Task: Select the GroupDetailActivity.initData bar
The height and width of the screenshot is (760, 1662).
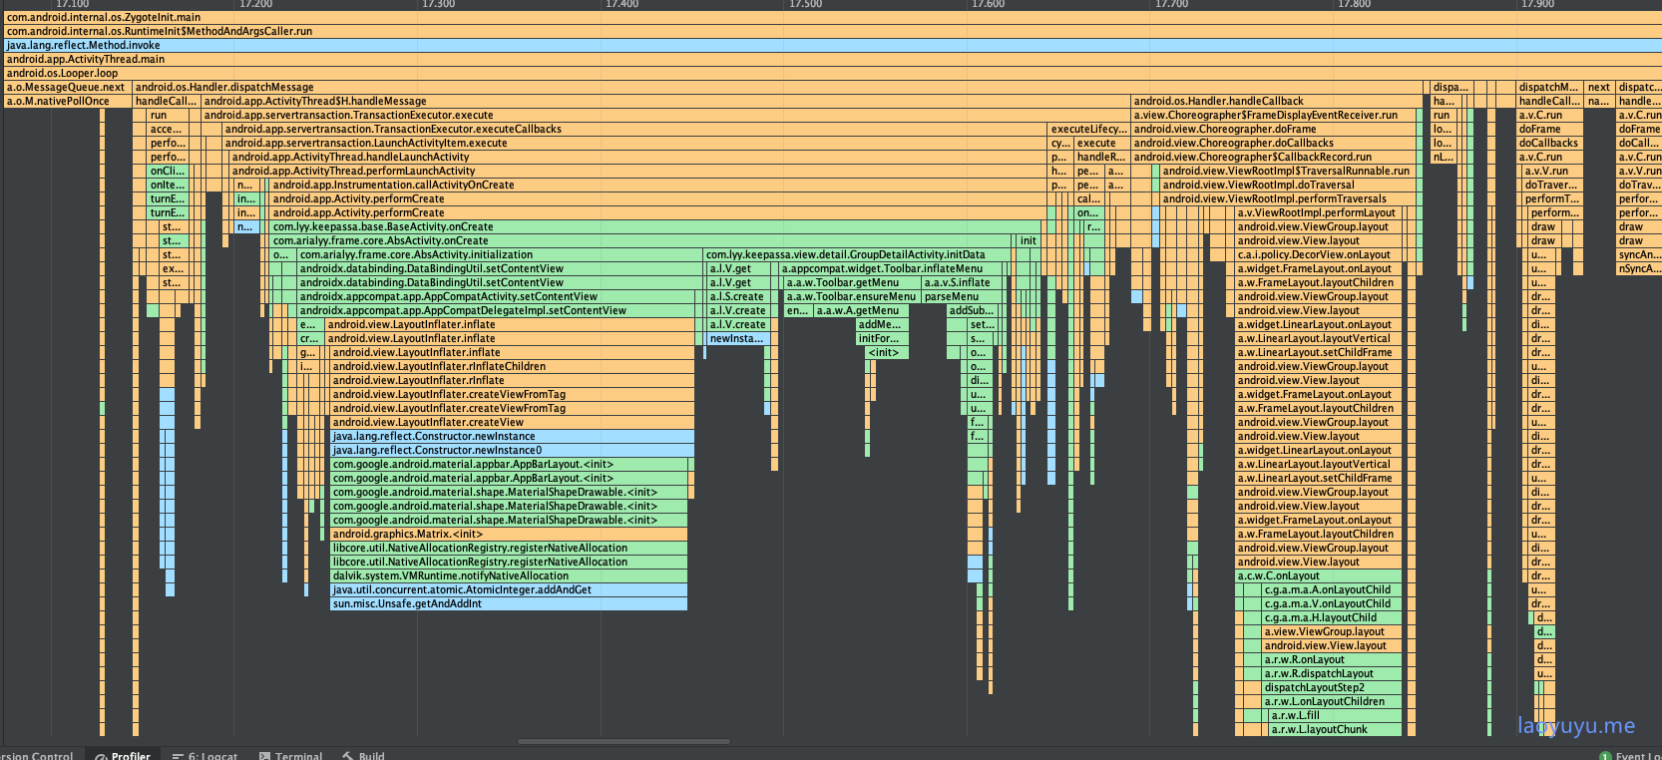Action: 859,254
